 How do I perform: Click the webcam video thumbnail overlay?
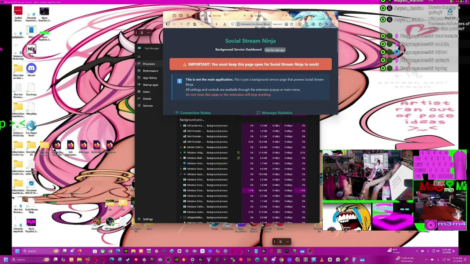point(367,176)
